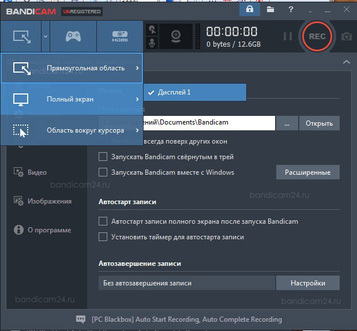Click the UNREGISTERED badge
Viewport: 357px width, 331px height.
(82, 12)
